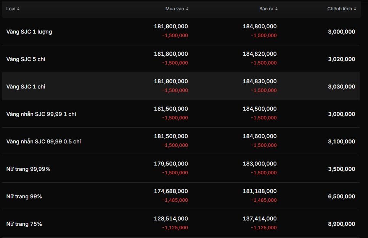Click the 8,900,000 difference value
This screenshot has height=238, width=368.
pyautogui.click(x=341, y=224)
